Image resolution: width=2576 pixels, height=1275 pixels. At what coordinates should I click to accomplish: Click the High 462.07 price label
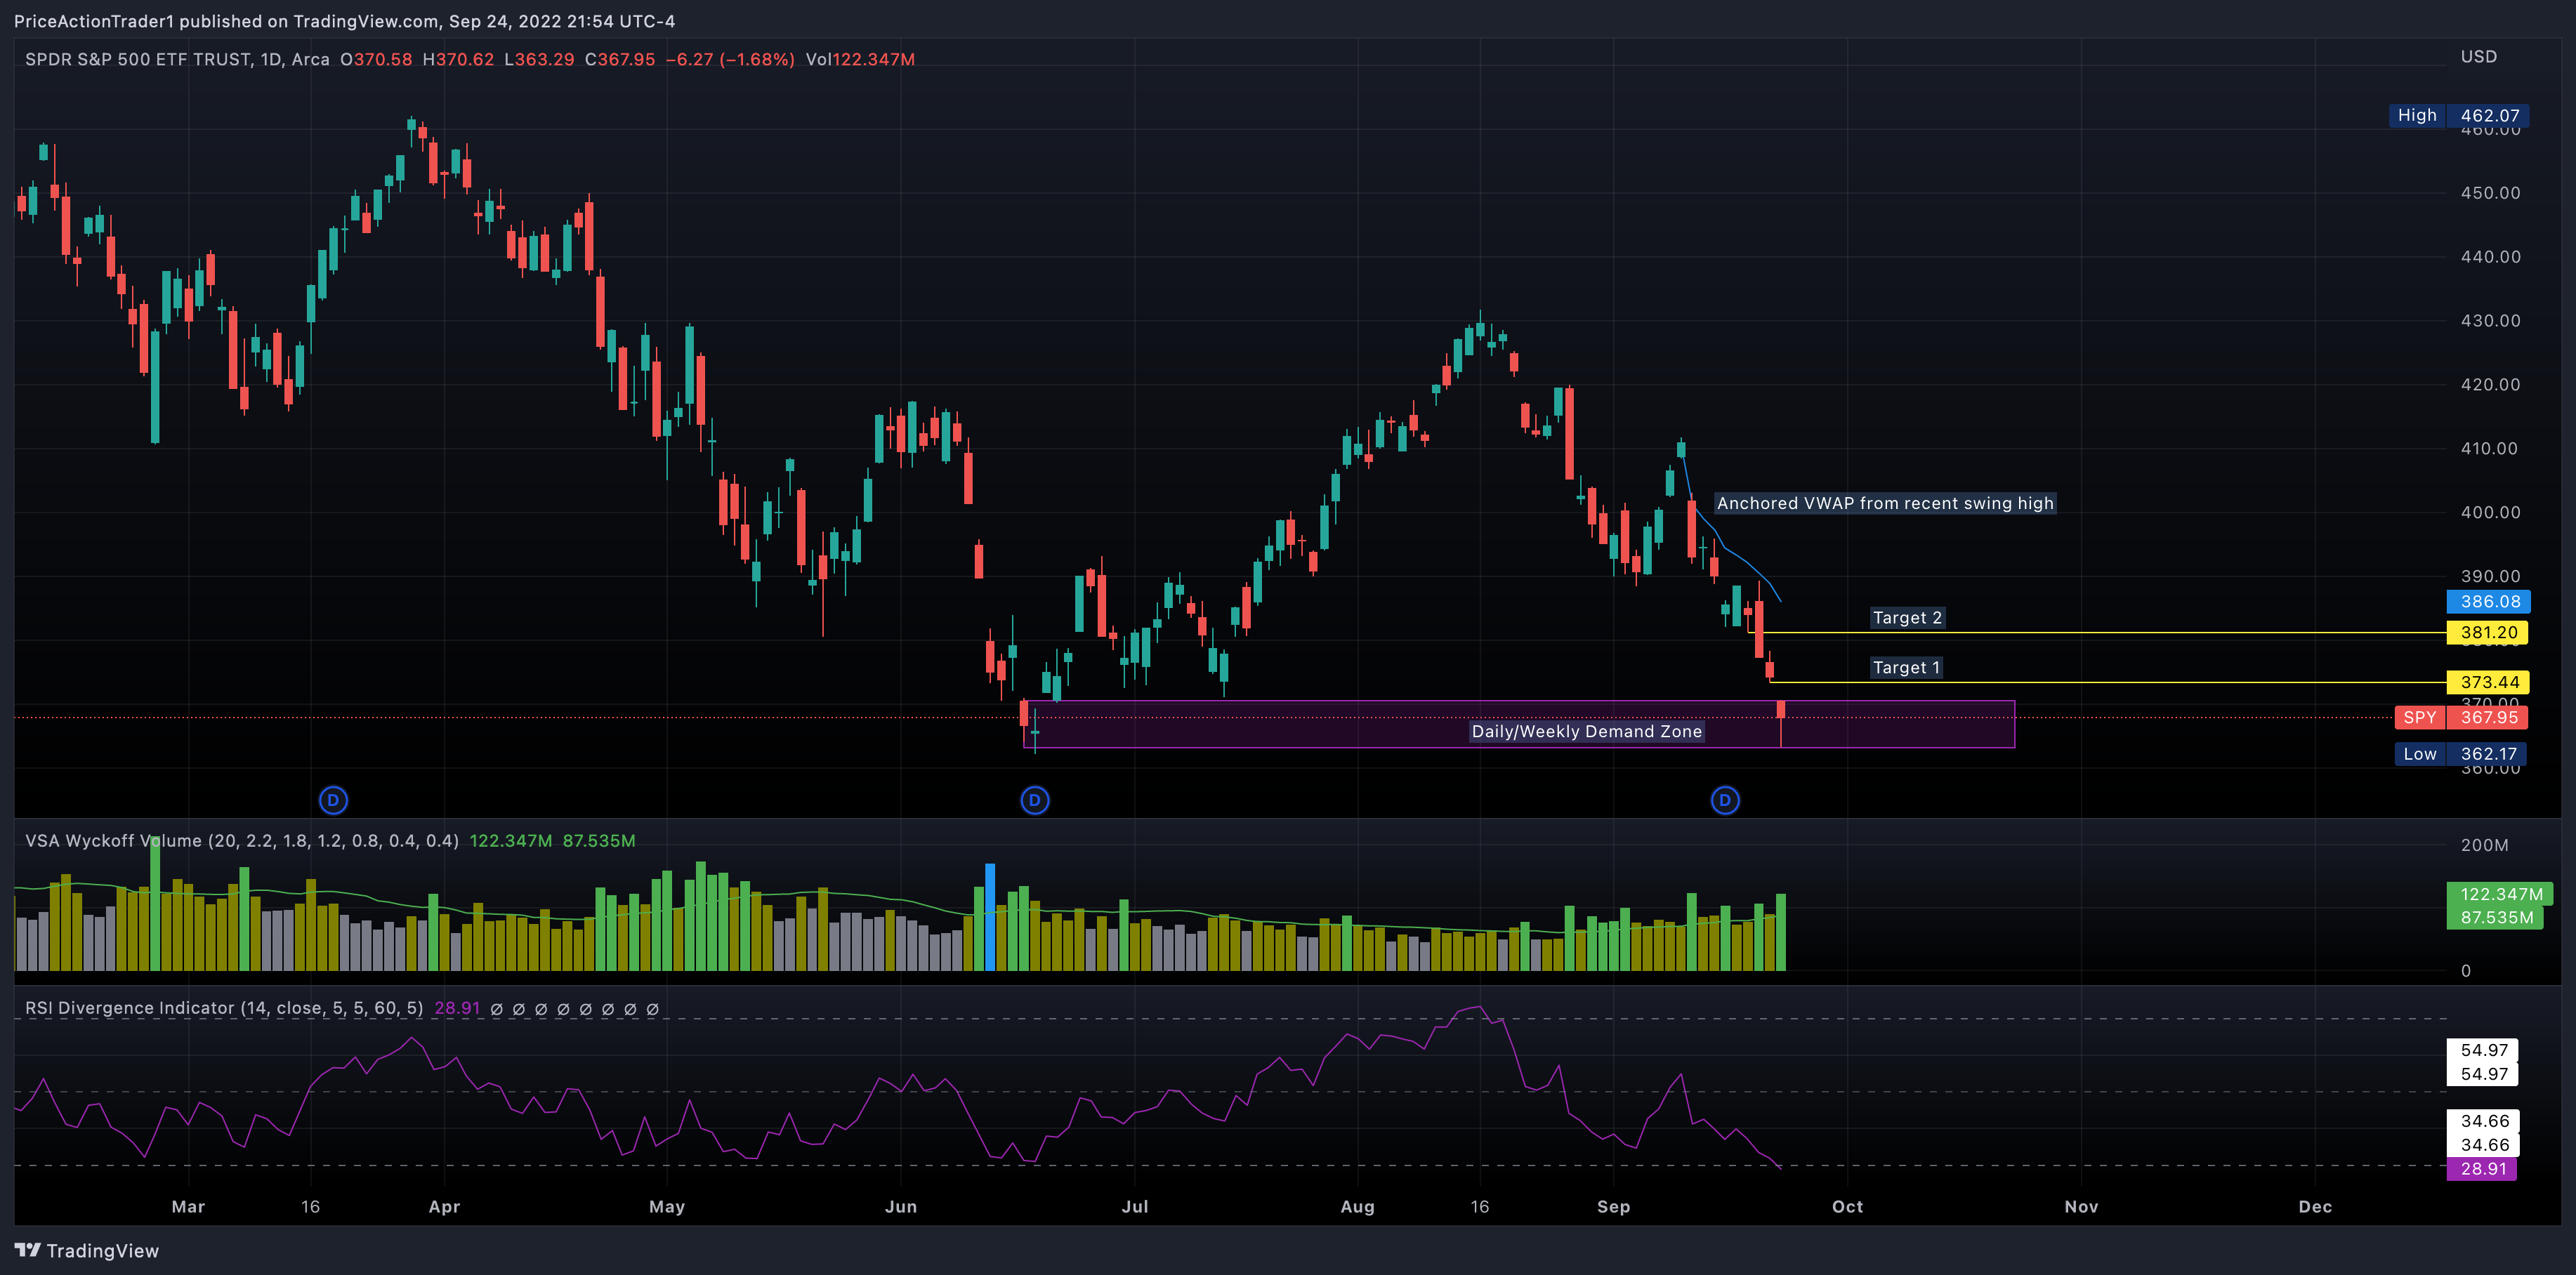[x=2459, y=115]
